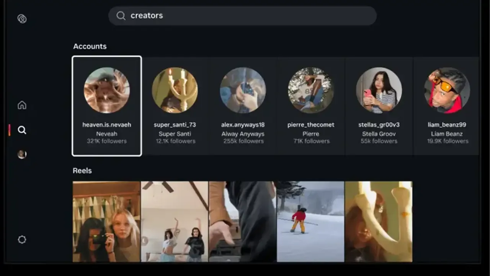The height and width of the screenshot is (276, 490).
Task: Click the account switcher icon at top left
Action: point(22,19)
